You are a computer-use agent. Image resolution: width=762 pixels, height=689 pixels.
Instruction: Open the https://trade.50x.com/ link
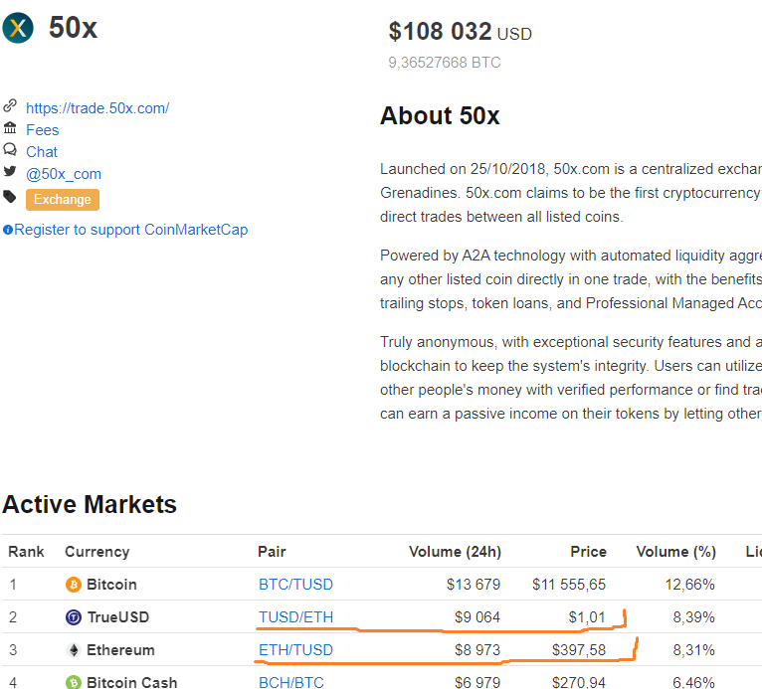click(97, 107)
